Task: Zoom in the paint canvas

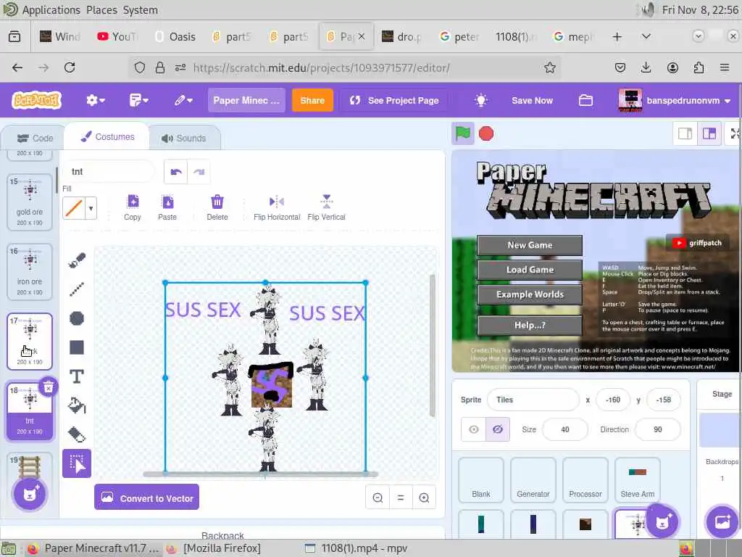Action: tap(424, 498)
